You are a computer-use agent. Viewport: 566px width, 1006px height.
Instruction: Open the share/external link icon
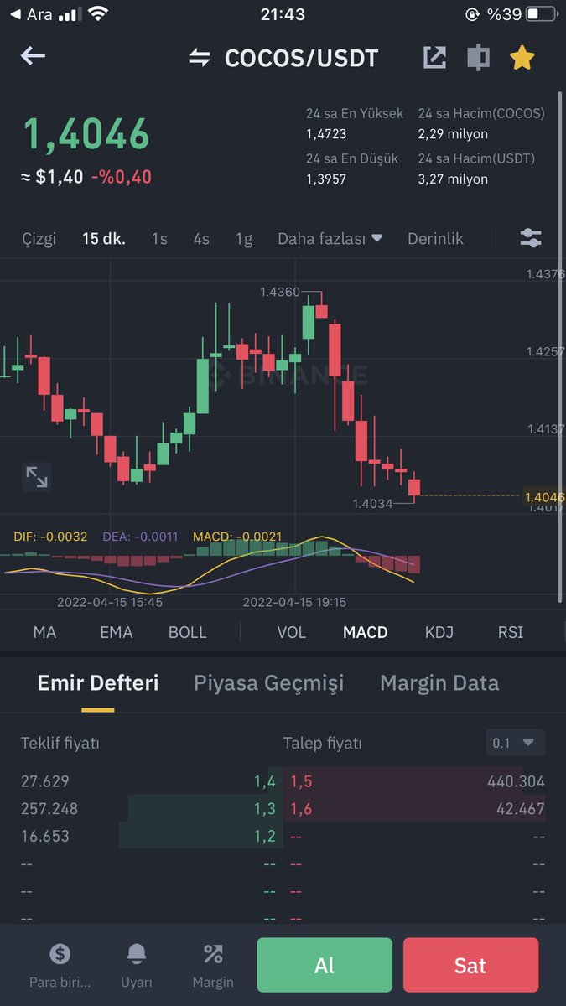(x=434, y=57)
